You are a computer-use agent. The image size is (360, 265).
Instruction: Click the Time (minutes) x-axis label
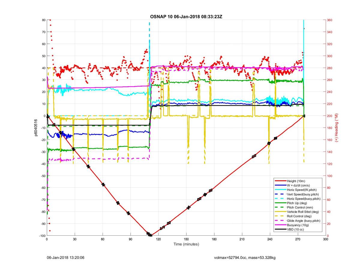(x=186, y=244)
